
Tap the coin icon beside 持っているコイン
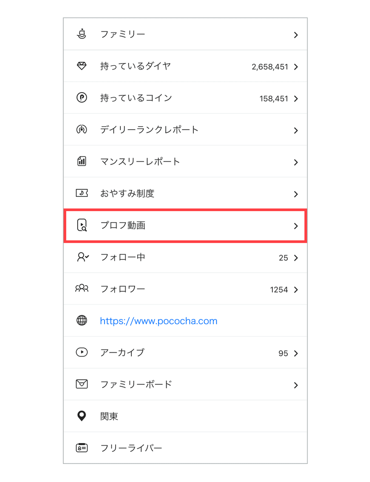click(82, 98)
